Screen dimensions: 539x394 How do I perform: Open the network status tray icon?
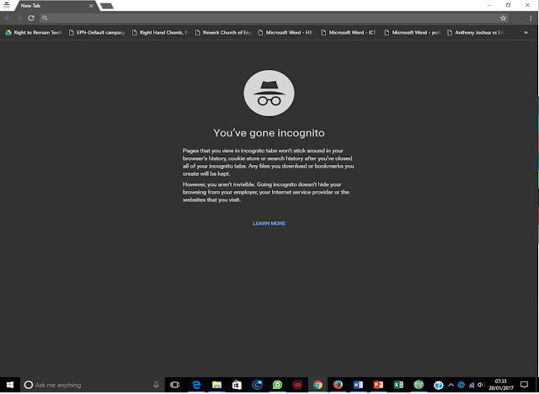click(472, 385)
